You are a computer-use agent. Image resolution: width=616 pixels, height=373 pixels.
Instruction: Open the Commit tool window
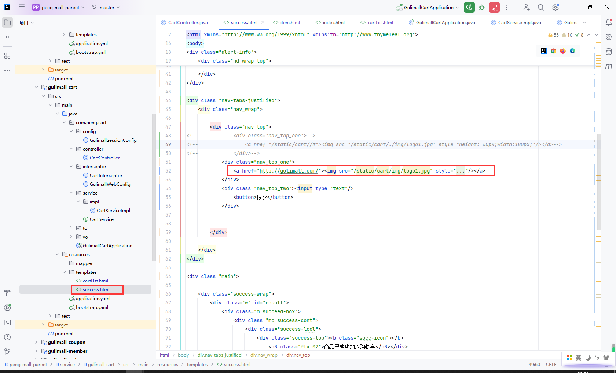pyautogui.click(x=7, y=37)
